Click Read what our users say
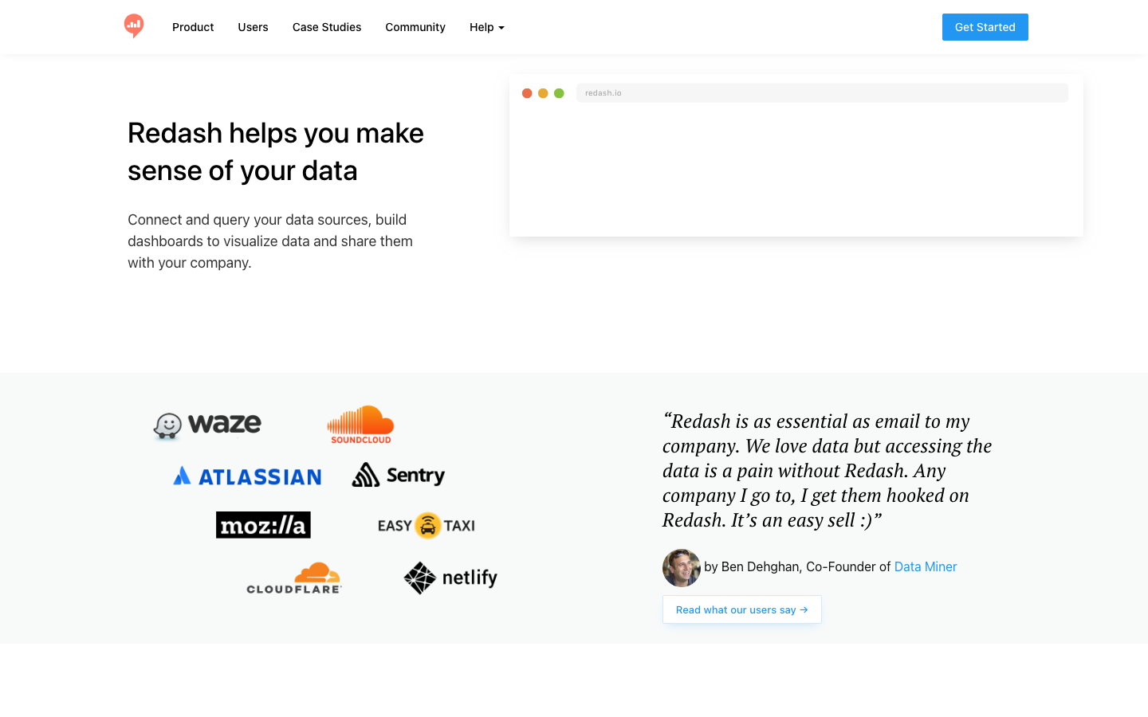Viewport: 1148px width, 717px height. coord(742,609)
